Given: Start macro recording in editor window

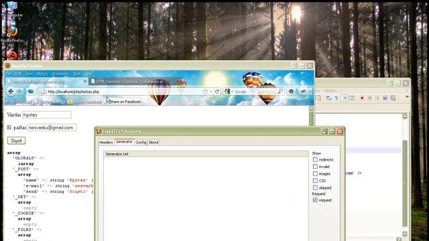Looking at the screenshot, I should coord(362,98).
